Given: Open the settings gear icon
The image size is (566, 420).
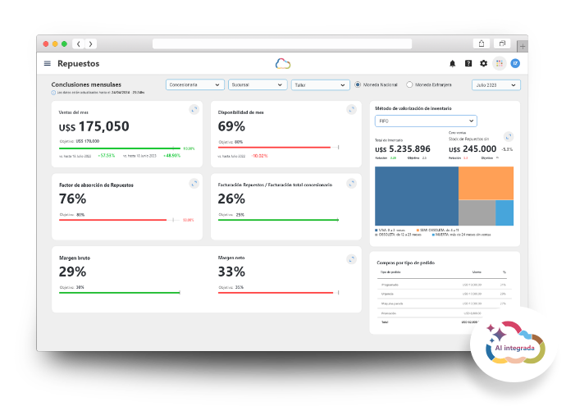Looking at the screenshot, I should [483, 63].
